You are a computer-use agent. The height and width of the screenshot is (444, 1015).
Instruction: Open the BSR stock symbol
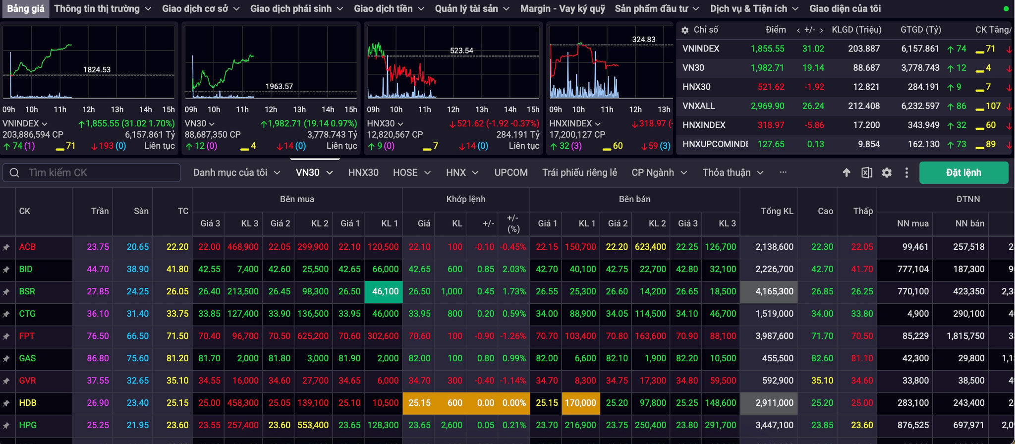coord(27,291)
